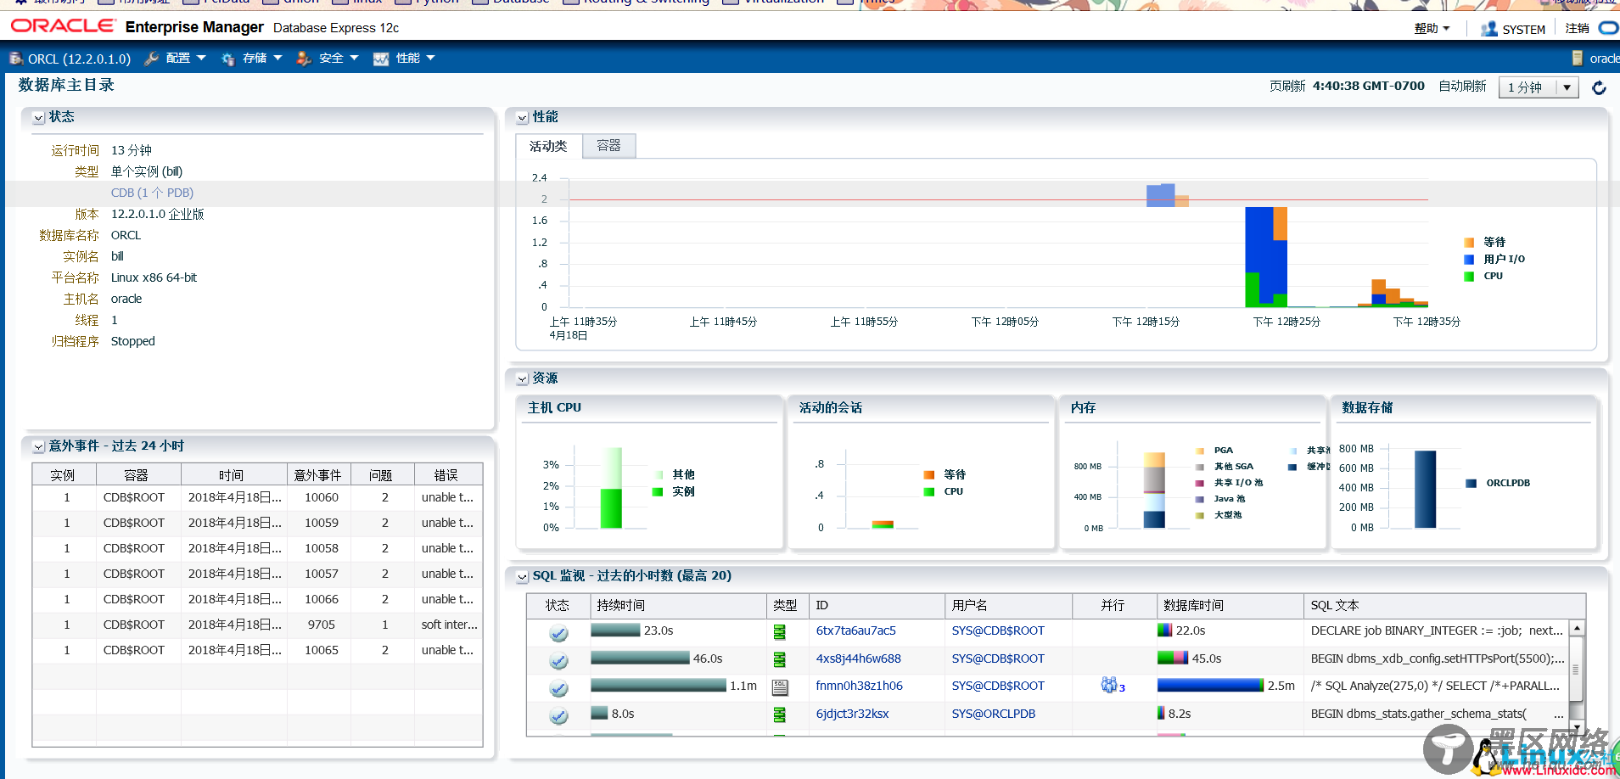
Task: Click status checkmark icon for fnmn0h38z1h06
Action: click(x=558, y=688)
